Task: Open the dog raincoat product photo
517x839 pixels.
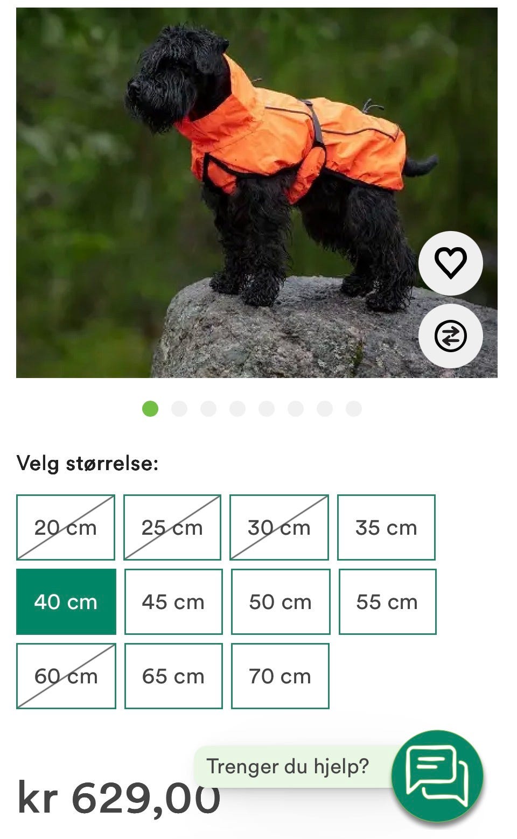Action: pyautogui.click(x=257, y=192)
